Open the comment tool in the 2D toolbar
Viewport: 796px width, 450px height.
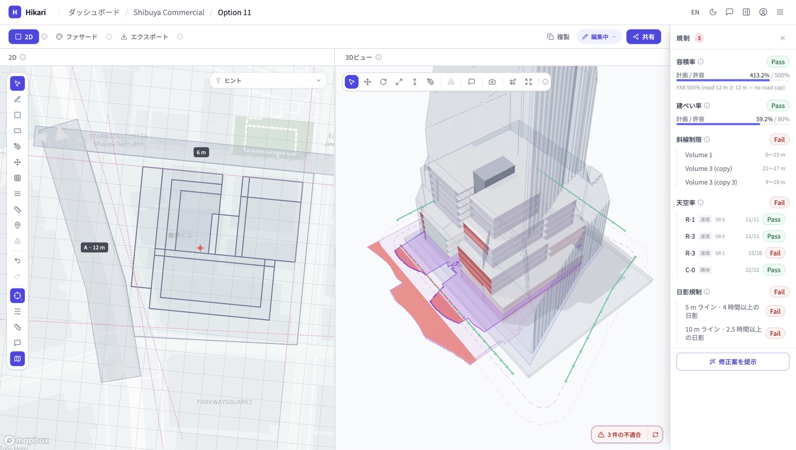[17, 343]
